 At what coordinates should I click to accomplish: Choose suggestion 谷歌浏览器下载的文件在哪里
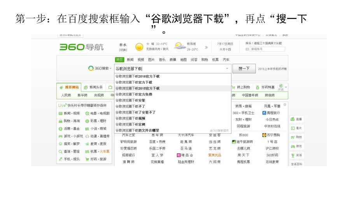173,130
